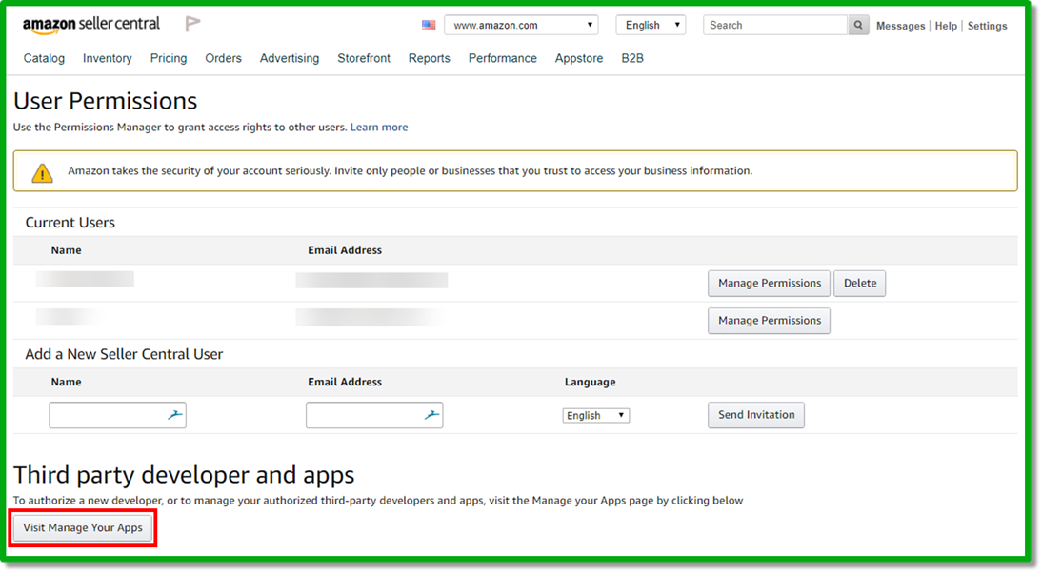Expand the English language dropdown in header
The image size is (1042, 573).
(x=651, y=26)
